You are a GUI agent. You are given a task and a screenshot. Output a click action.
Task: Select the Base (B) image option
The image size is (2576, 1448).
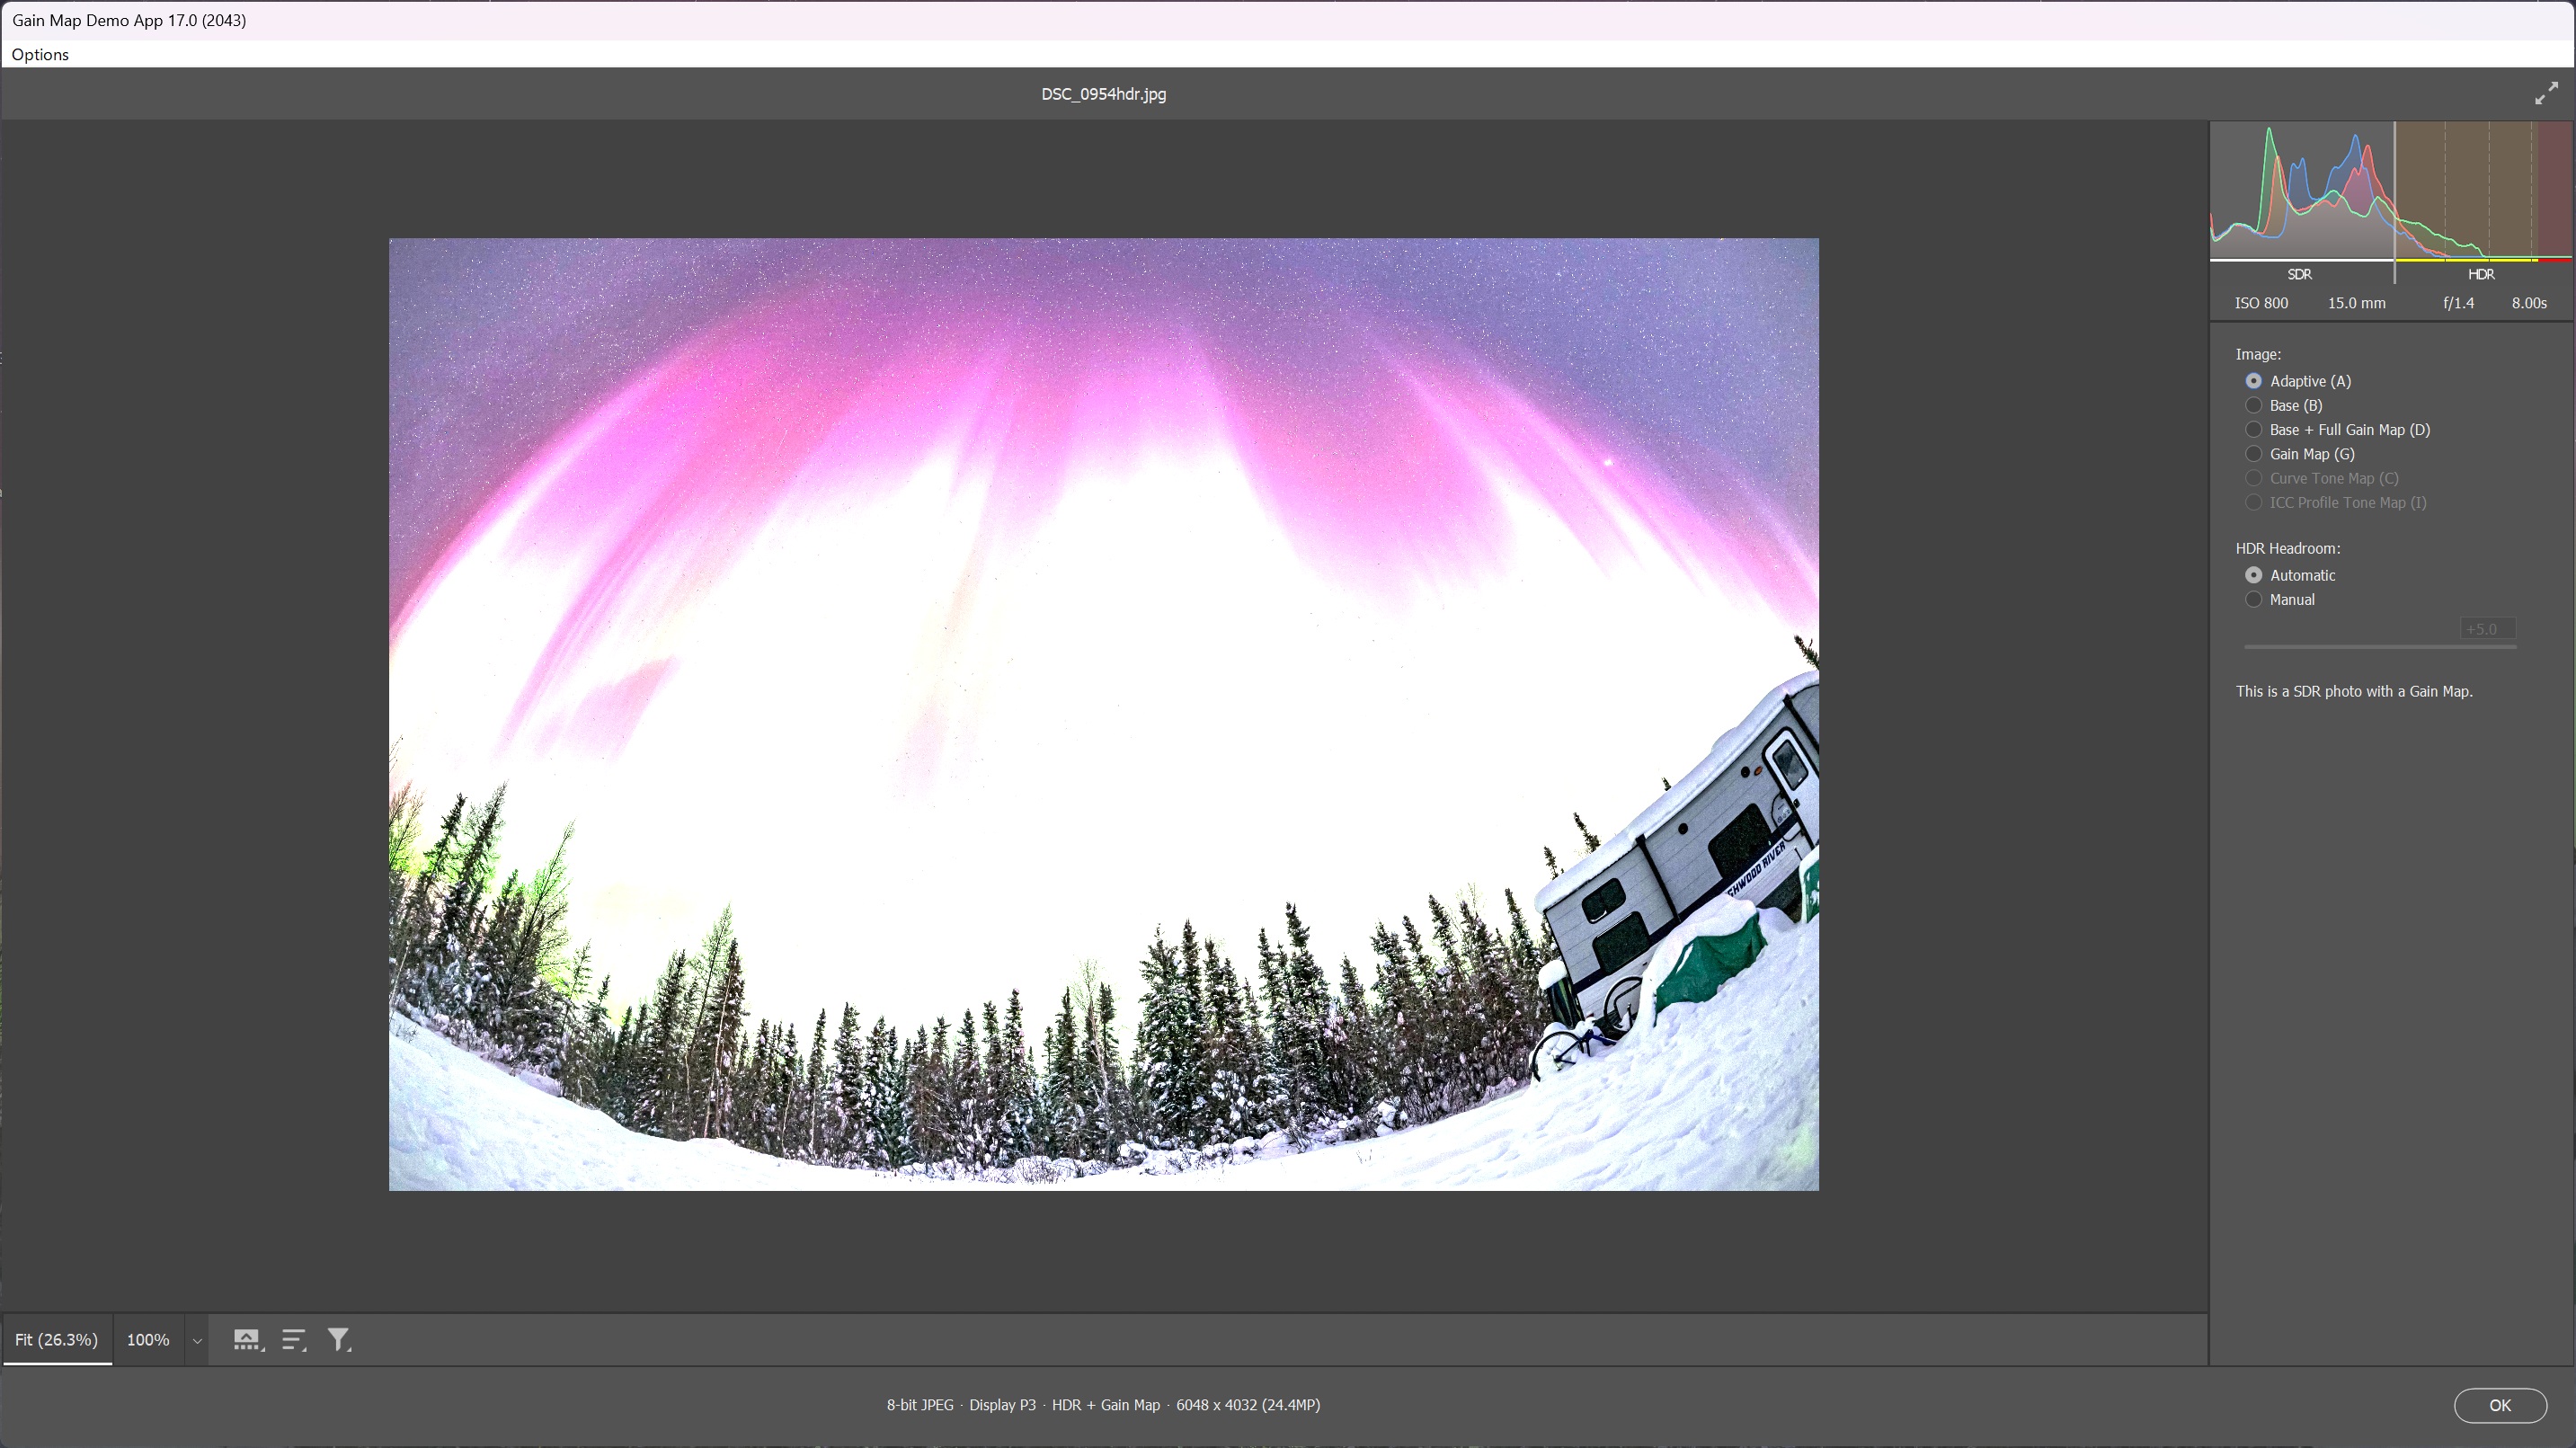[x=2254, y=405]
